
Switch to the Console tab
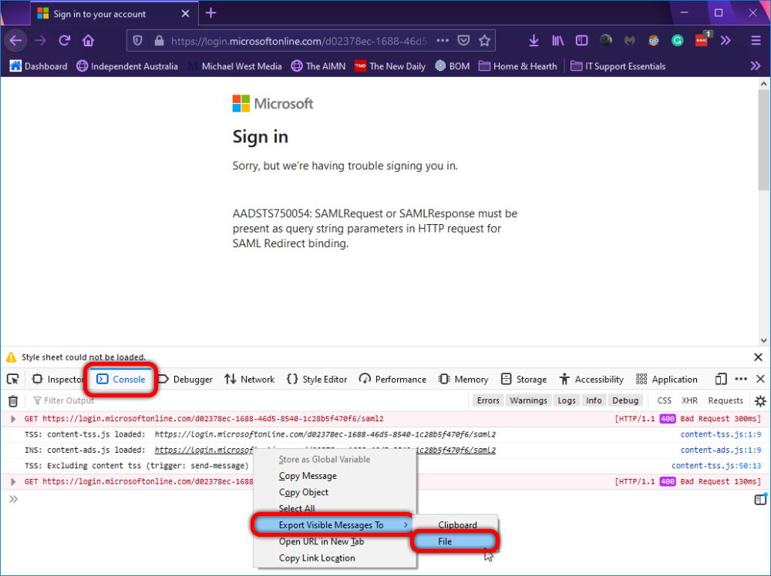coord(121,379)
